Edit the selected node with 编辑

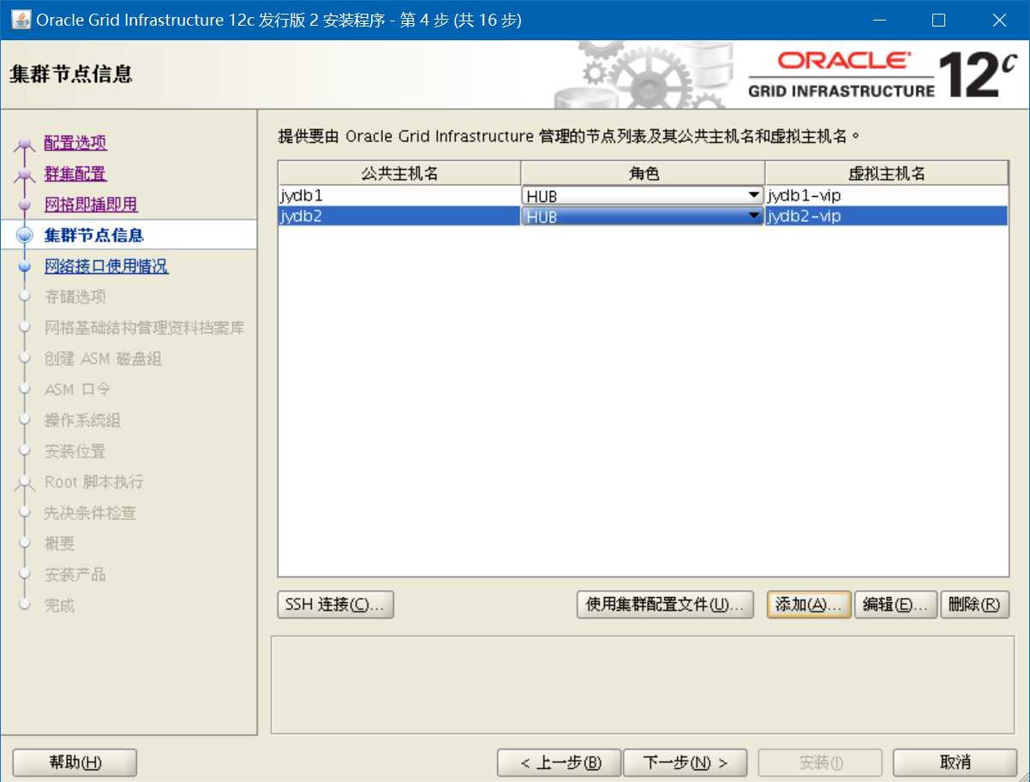click(x=895, y=604)
